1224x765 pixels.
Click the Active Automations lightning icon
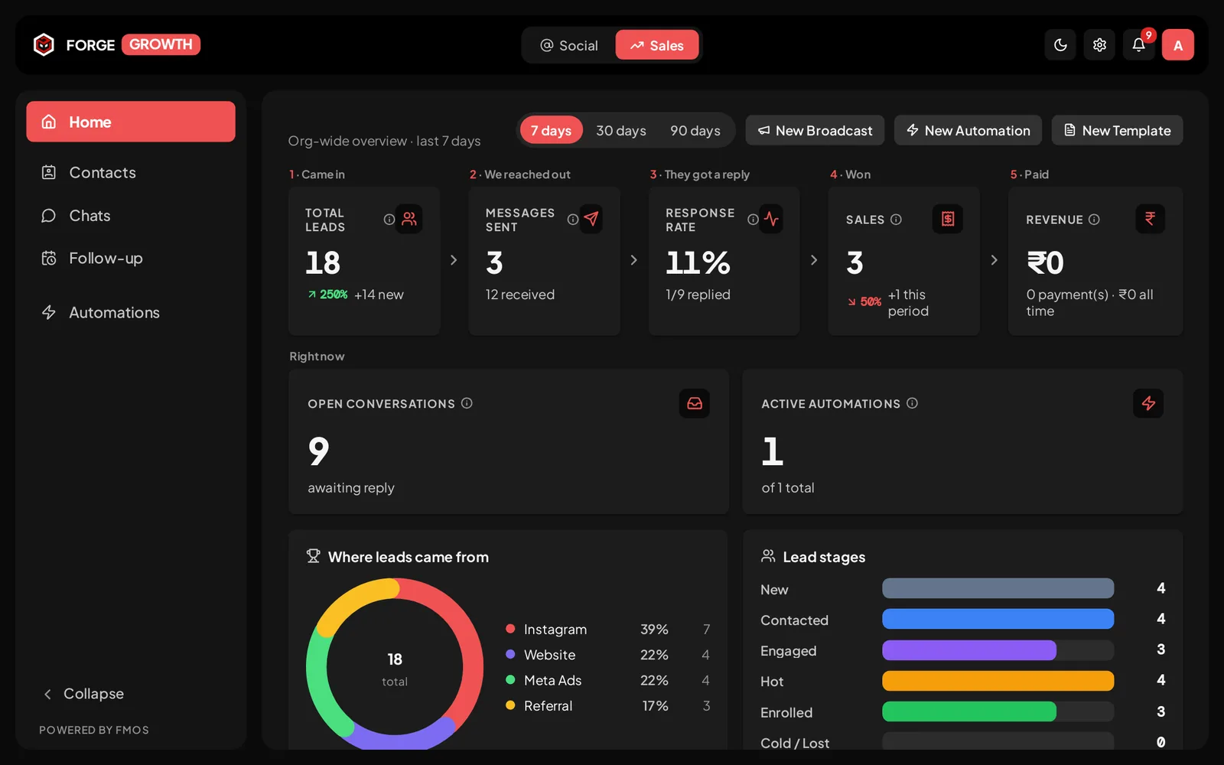1148,403
